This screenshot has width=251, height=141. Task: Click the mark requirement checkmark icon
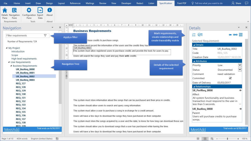[x=200, y=35]
